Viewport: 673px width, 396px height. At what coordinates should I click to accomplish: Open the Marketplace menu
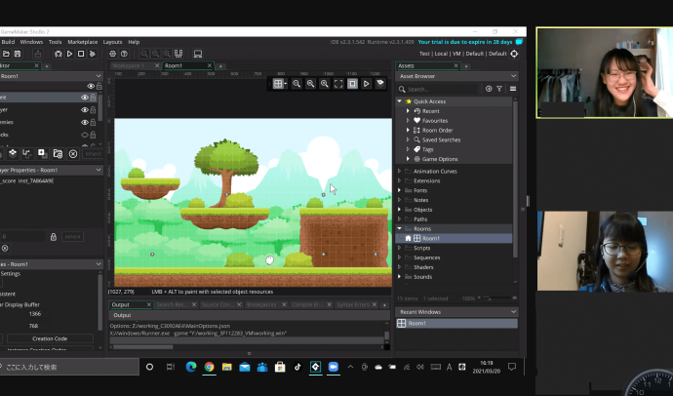pyautogui.click(x=82, y=42)
